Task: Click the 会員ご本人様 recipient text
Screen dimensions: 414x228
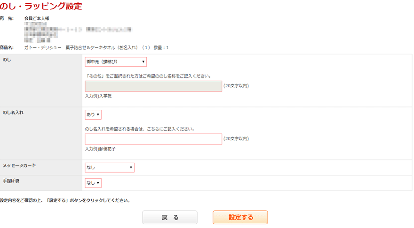Action: (x=37, y=18)
